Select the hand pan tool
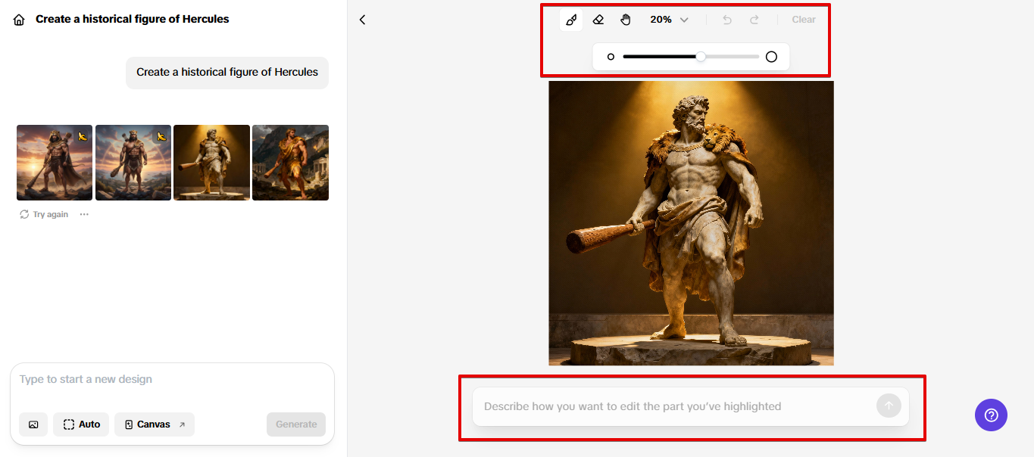The image size is (1034, 457). click(626, 20)
